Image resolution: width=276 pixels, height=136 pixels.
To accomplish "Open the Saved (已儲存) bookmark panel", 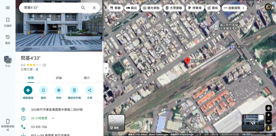I will (x=8, y=22).
